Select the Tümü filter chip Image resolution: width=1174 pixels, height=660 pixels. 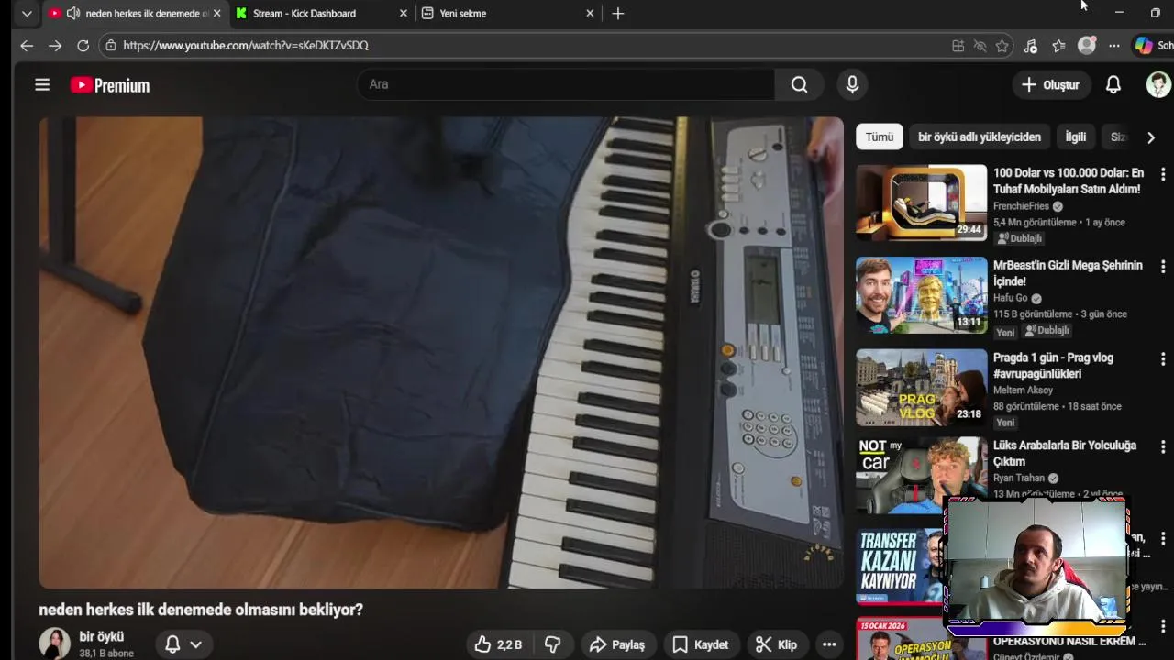pos(879,137)
